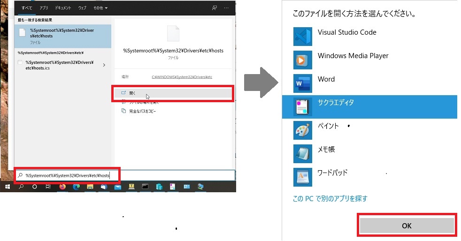Select the メモ帳 notepad icon
461x241 pixels.
302,154
